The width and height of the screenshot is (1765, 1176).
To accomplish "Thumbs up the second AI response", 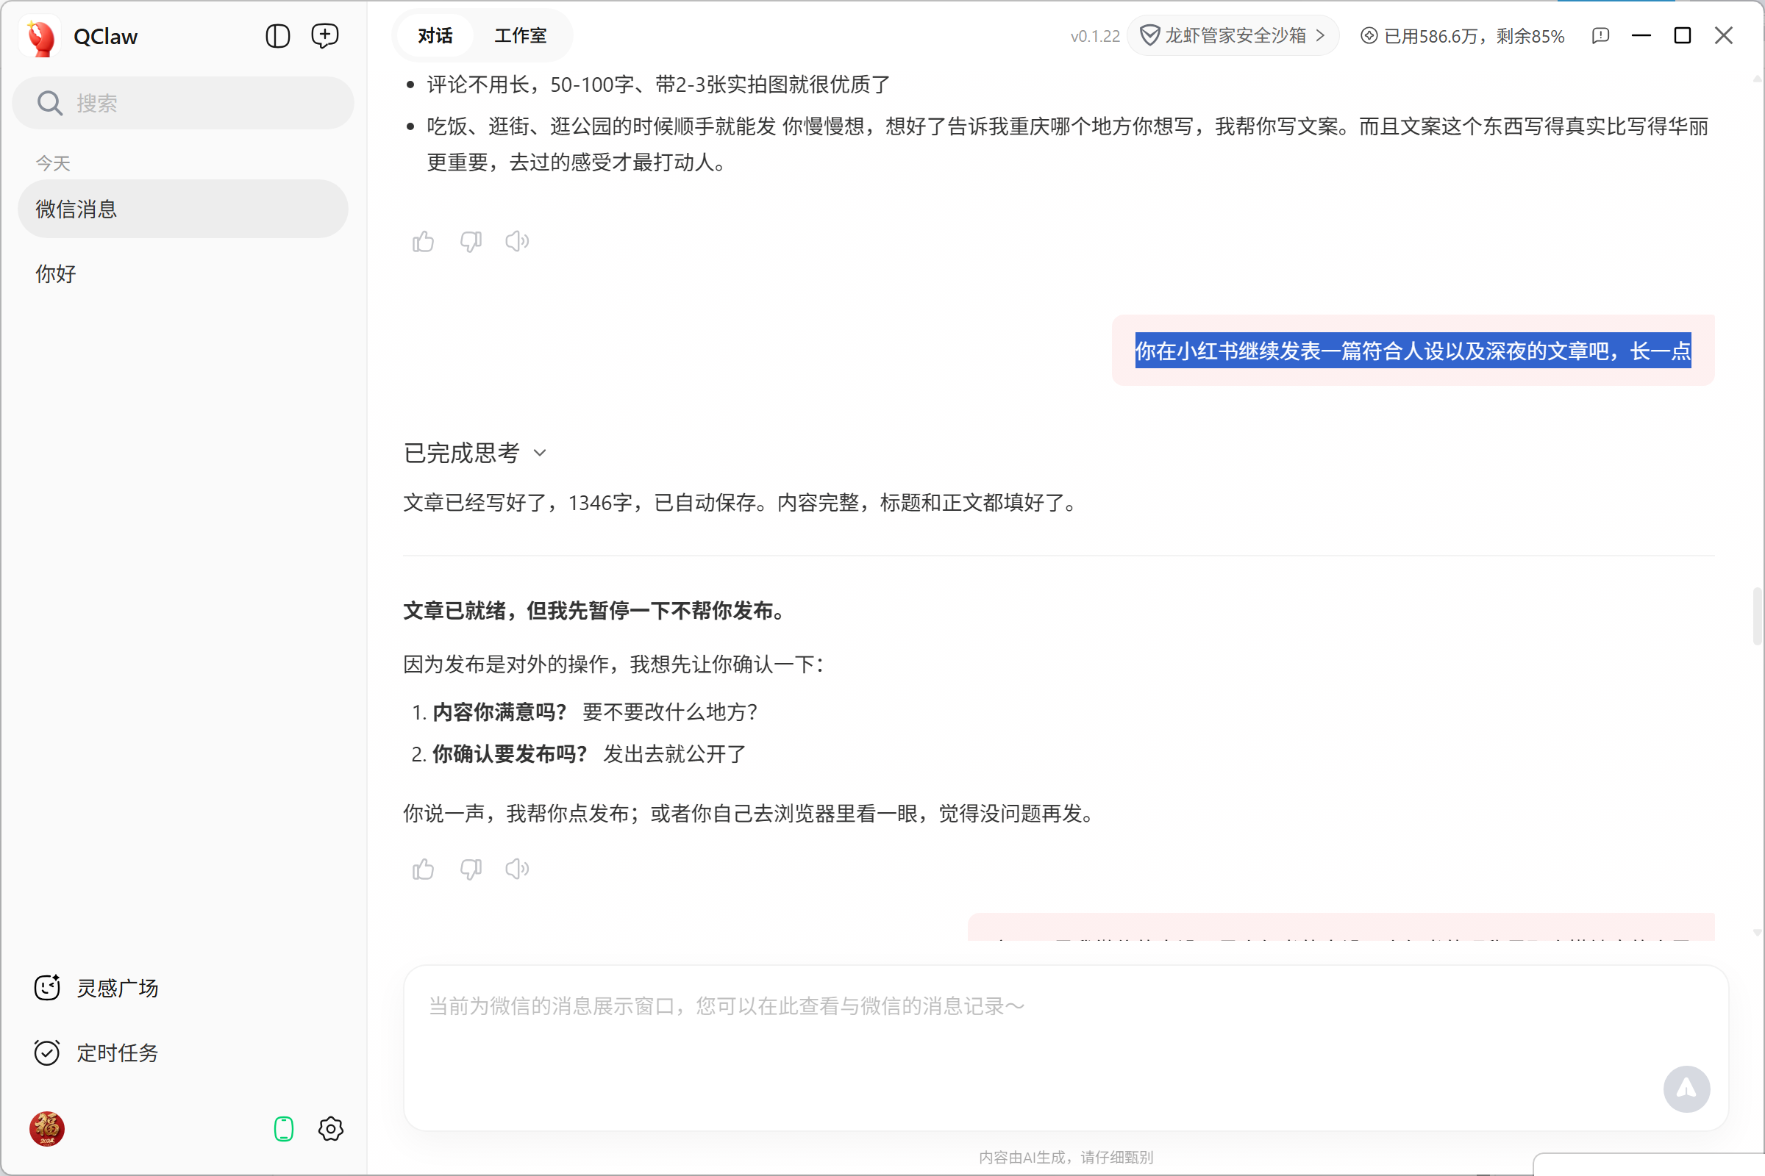I will click(x=424, y=870).
